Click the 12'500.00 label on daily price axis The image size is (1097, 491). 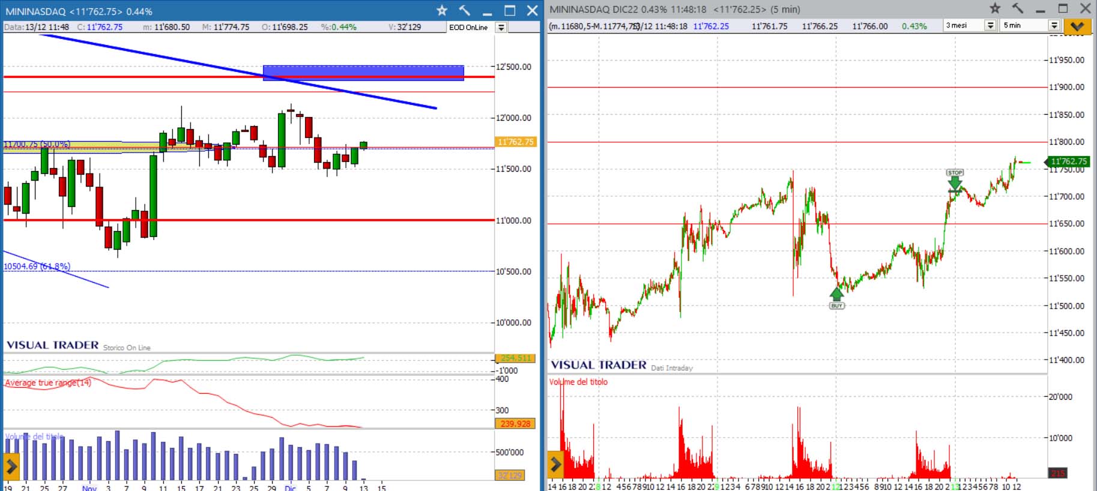(x=513, y=67)
